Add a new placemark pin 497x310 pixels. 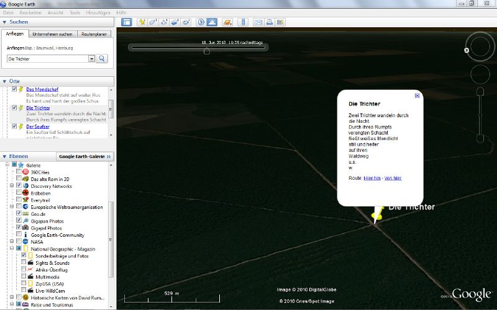point(142,22)
